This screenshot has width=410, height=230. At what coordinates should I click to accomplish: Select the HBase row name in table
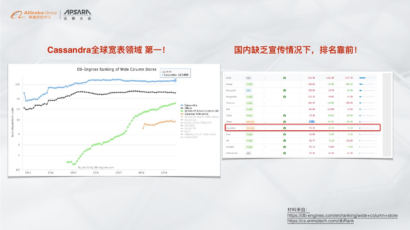click(x=229, y=122)
